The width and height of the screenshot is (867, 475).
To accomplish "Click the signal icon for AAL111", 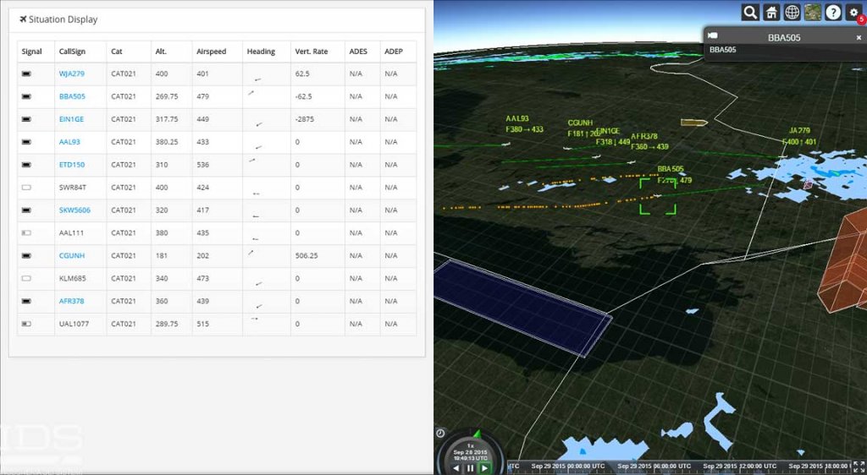I will pos(26,232).
